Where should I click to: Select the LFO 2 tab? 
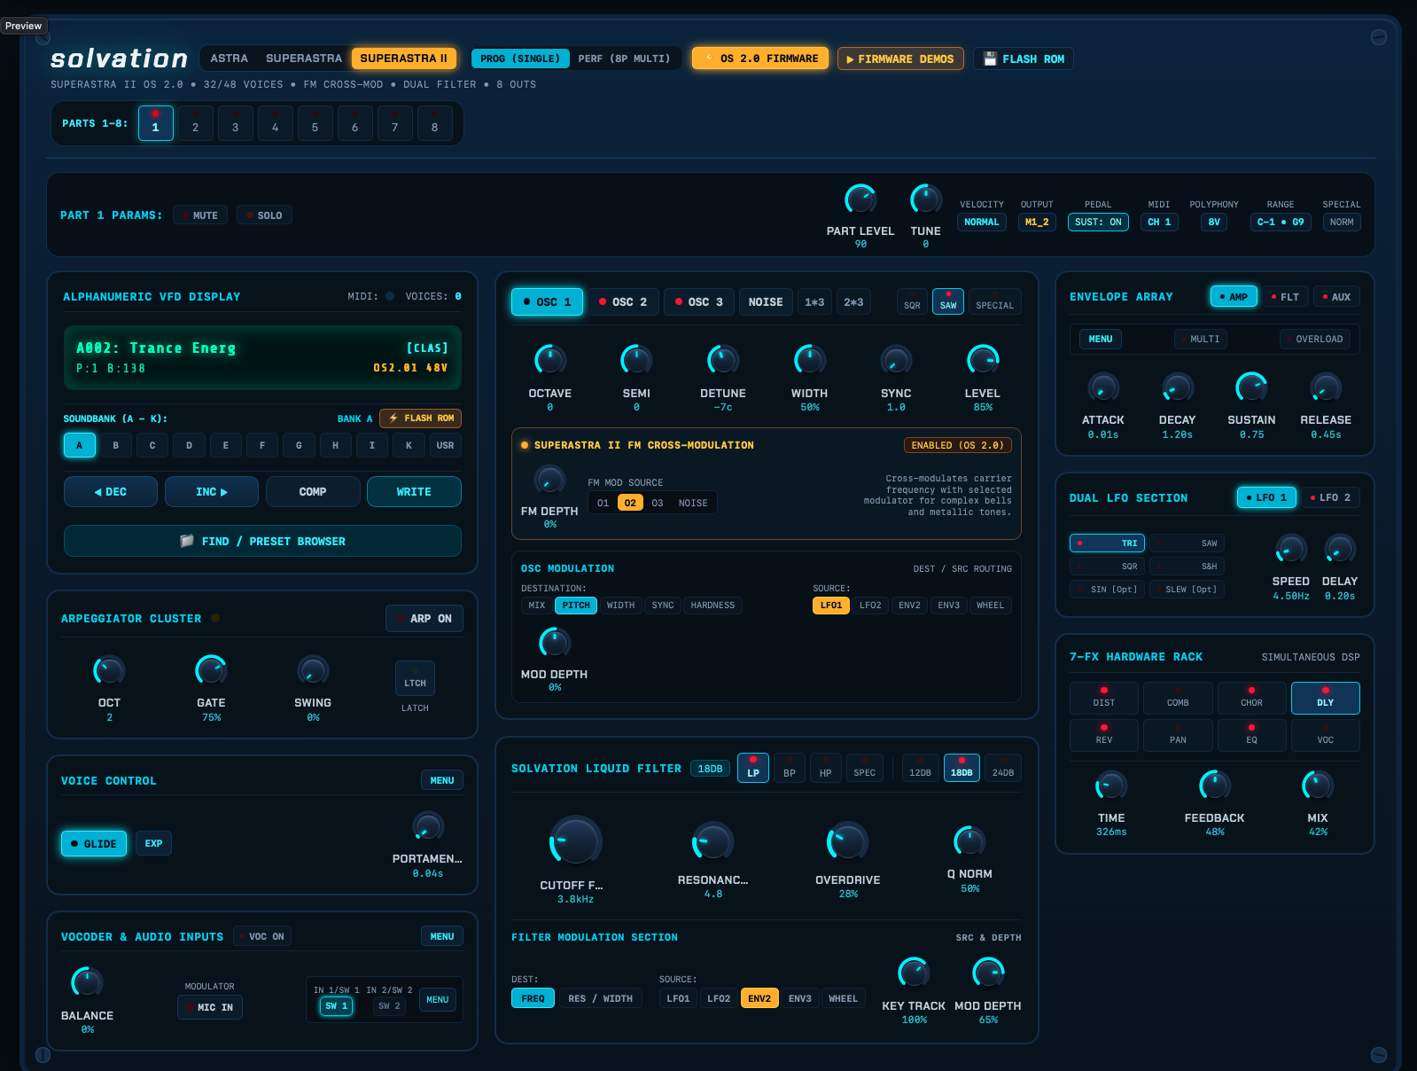coord(1330,497)
